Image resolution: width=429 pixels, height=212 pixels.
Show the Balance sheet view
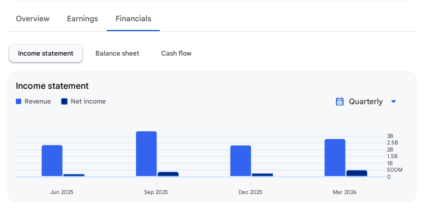[x=117, y=53]
